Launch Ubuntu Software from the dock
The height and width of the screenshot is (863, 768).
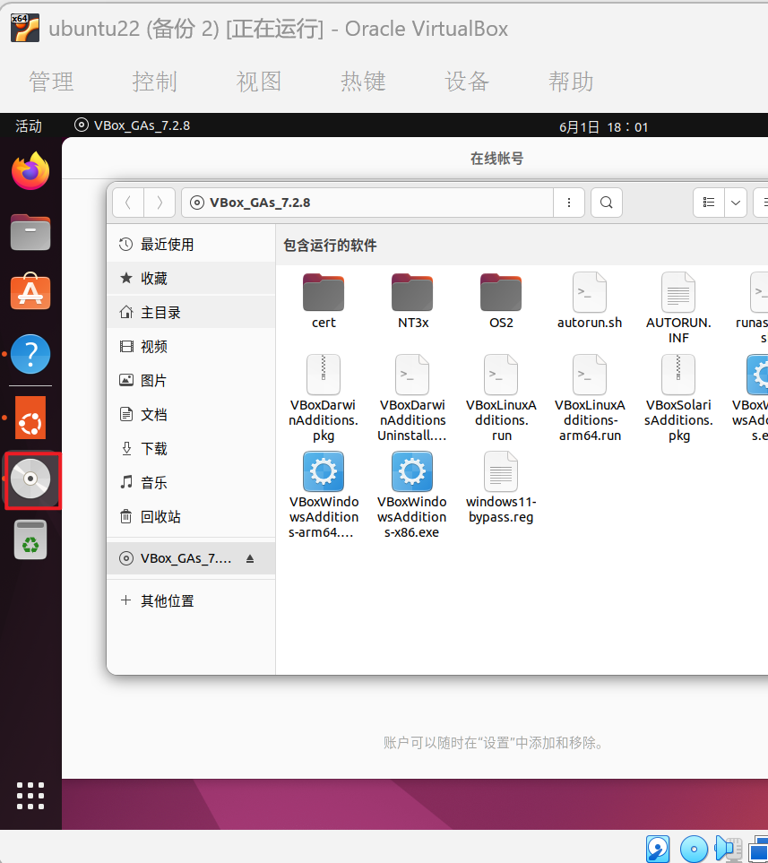point(30,291)
